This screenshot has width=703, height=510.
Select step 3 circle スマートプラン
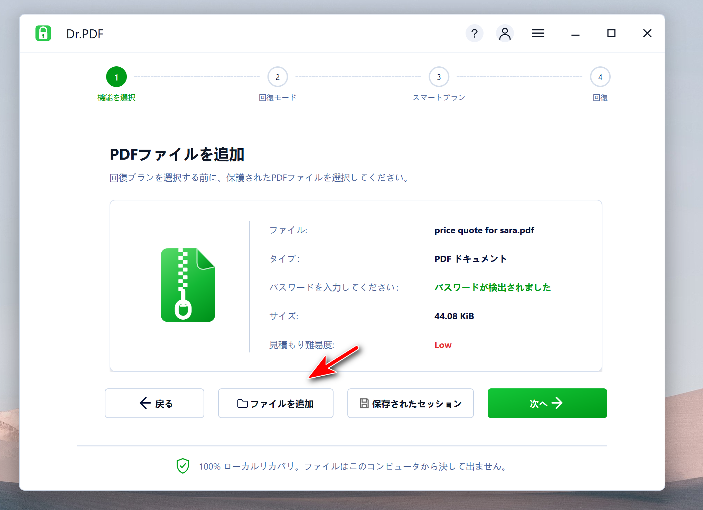pos(439,77)
